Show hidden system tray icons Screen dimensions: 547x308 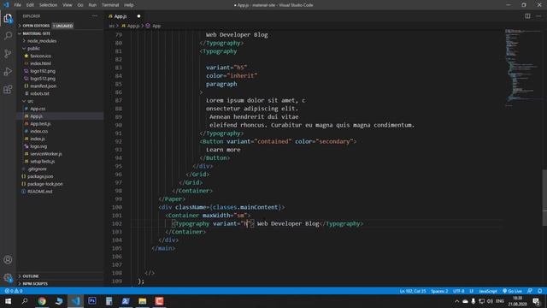(x=456, y=301)
